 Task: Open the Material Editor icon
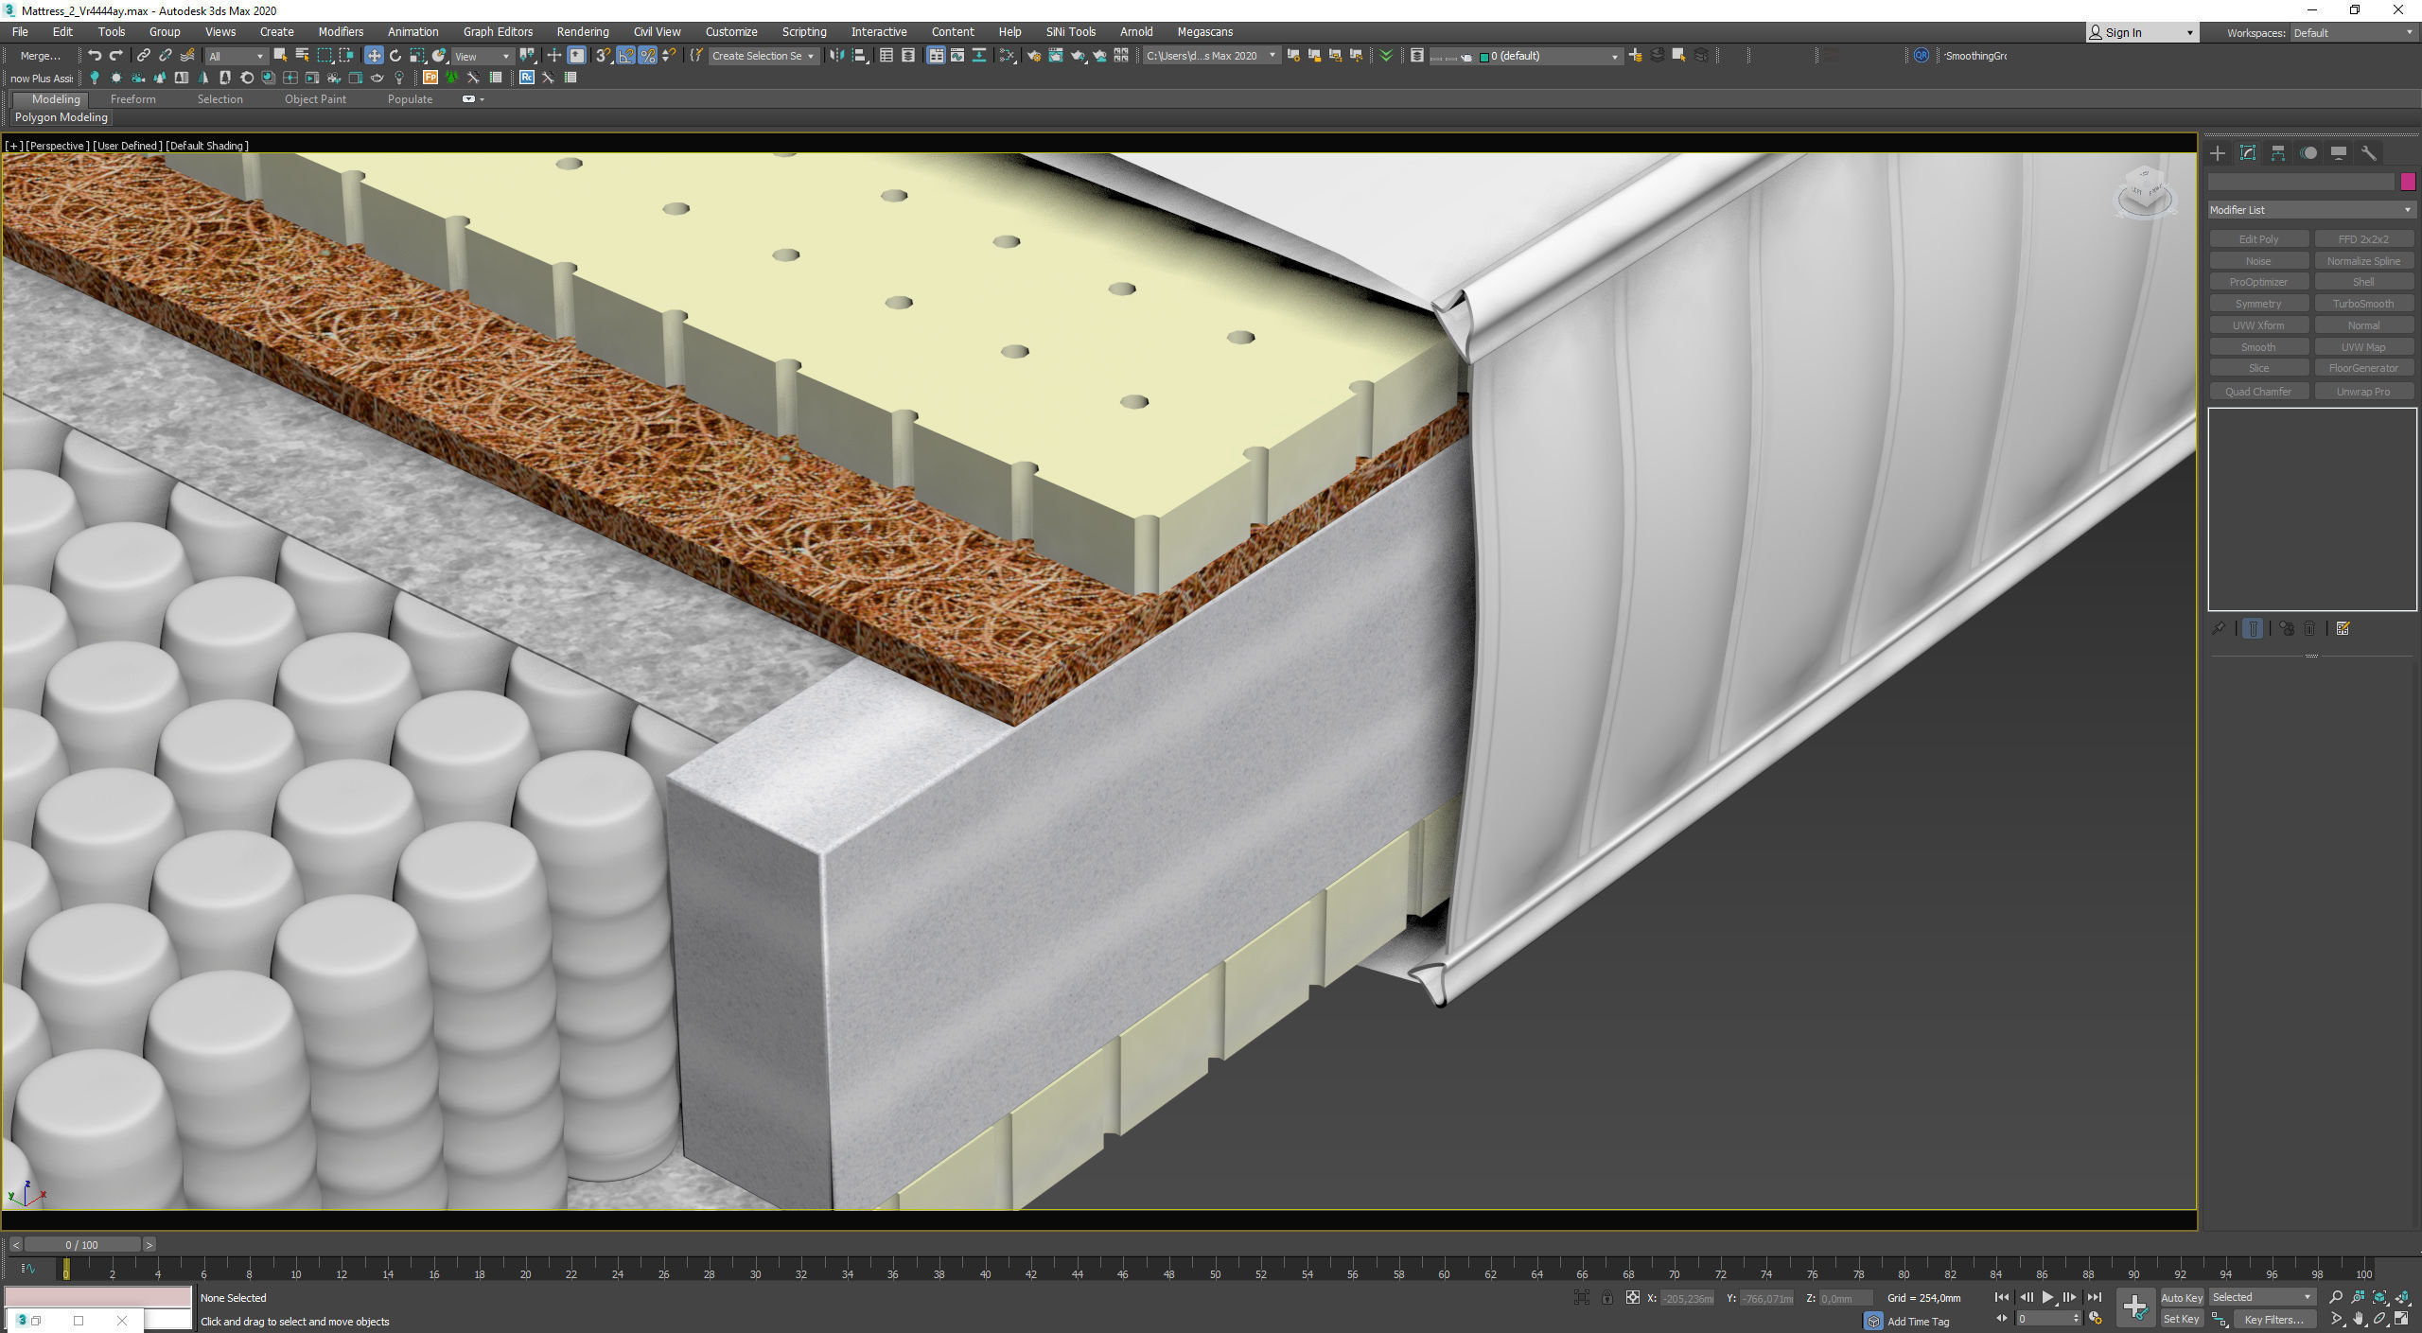click(1008, 56)
